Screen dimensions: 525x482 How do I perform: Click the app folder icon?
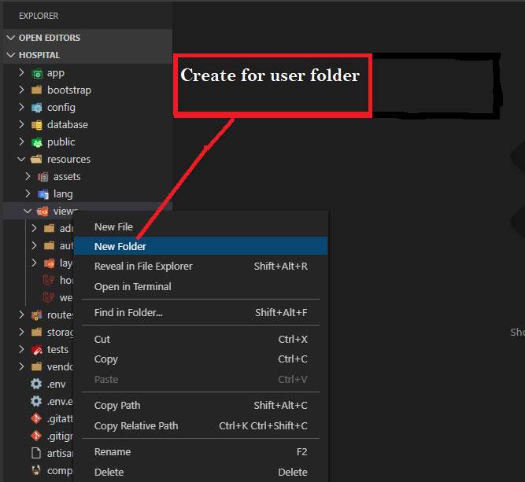(36, 73)
